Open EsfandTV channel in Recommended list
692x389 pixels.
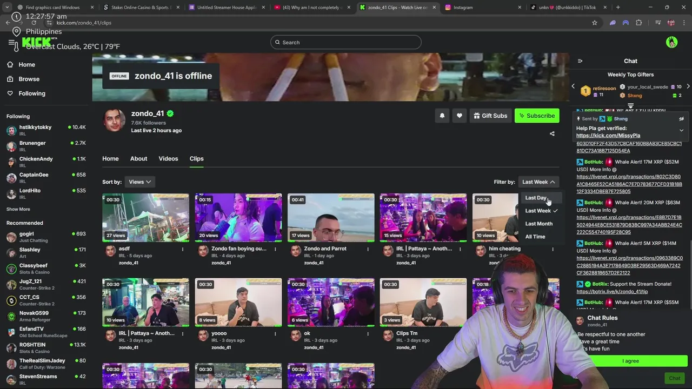coord(46,332)
